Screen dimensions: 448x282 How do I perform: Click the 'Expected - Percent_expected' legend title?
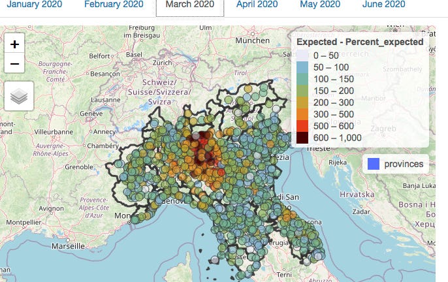(360, 42)
